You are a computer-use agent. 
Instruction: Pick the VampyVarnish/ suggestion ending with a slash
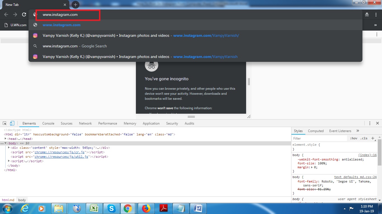(195, 35)
